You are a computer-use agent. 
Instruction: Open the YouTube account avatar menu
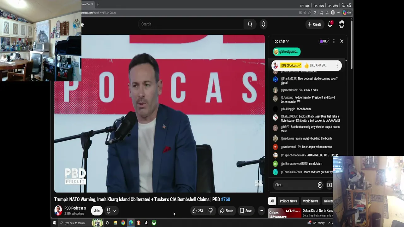pos(342,24)
